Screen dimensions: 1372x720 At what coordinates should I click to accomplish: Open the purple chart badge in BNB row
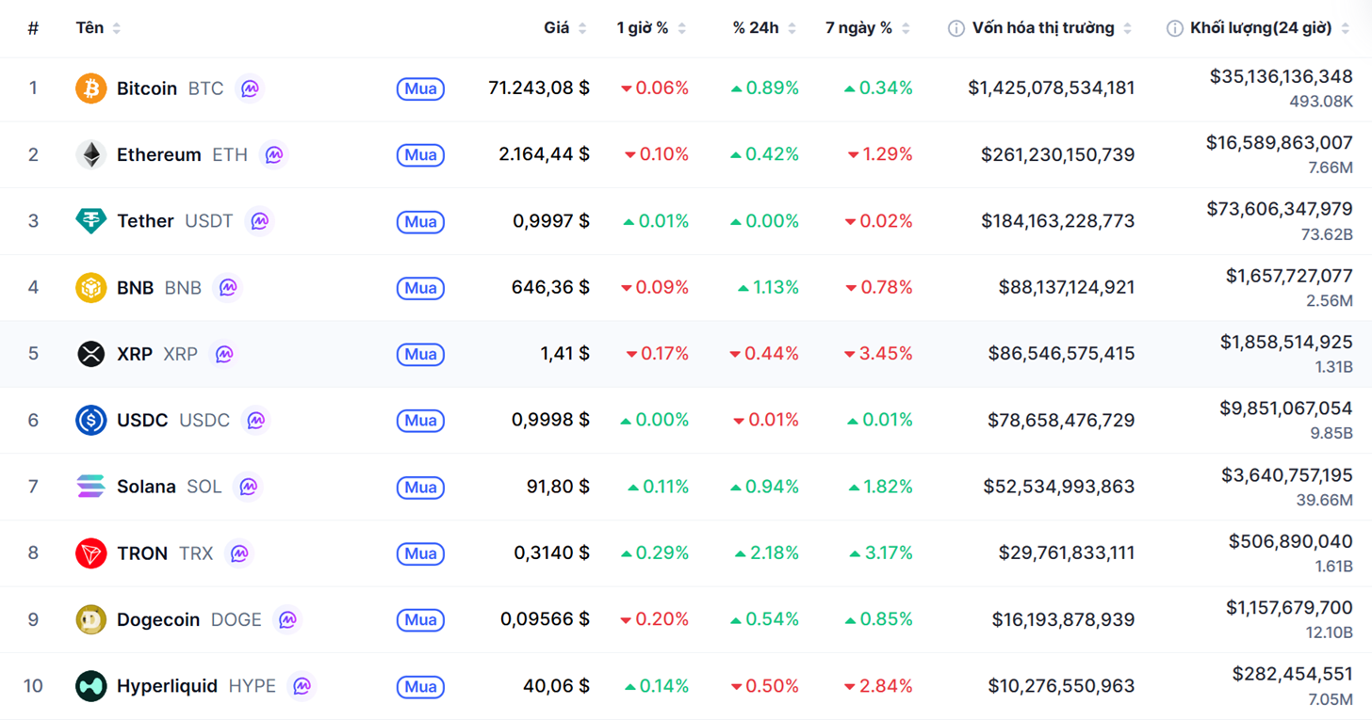pyautogui.click(x=227, y=287)
